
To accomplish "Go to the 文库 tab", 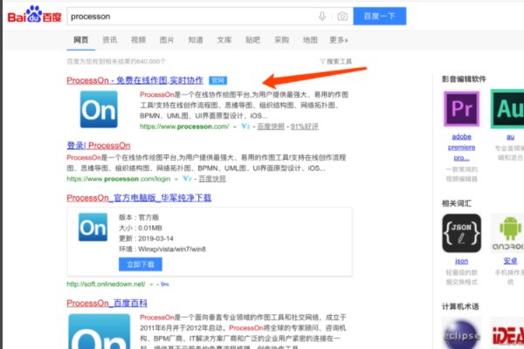I will click(x=224, y=40).
